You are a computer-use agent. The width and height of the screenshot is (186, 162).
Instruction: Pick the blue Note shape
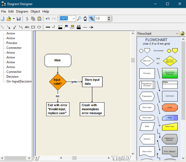click(x=170, y=118)
